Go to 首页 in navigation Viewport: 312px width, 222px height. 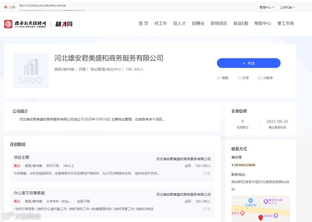pos(143,23)
